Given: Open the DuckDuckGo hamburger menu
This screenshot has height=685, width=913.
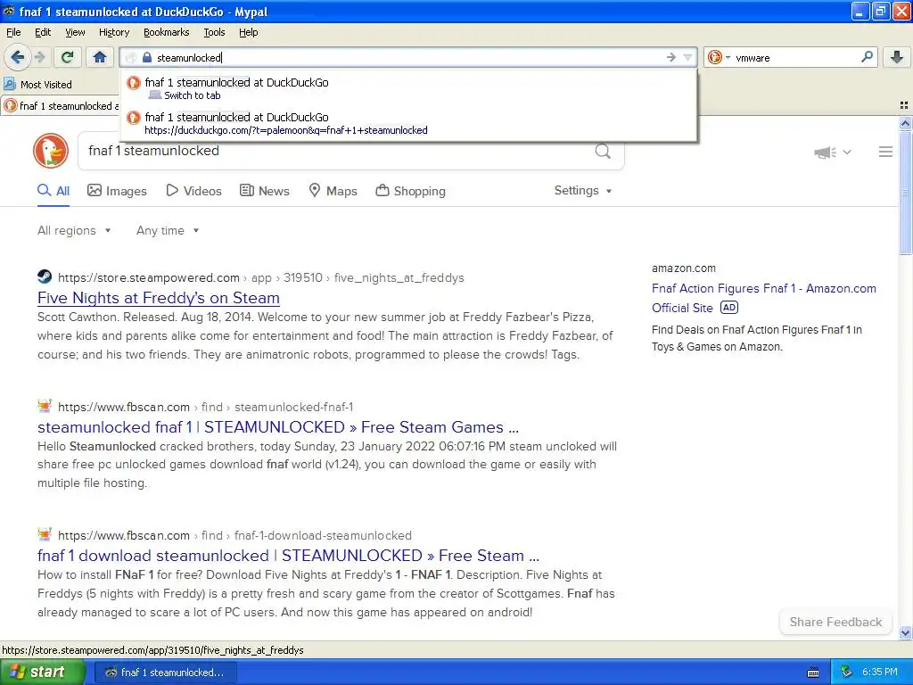Looking at the screenshot, I should (885, 152).
